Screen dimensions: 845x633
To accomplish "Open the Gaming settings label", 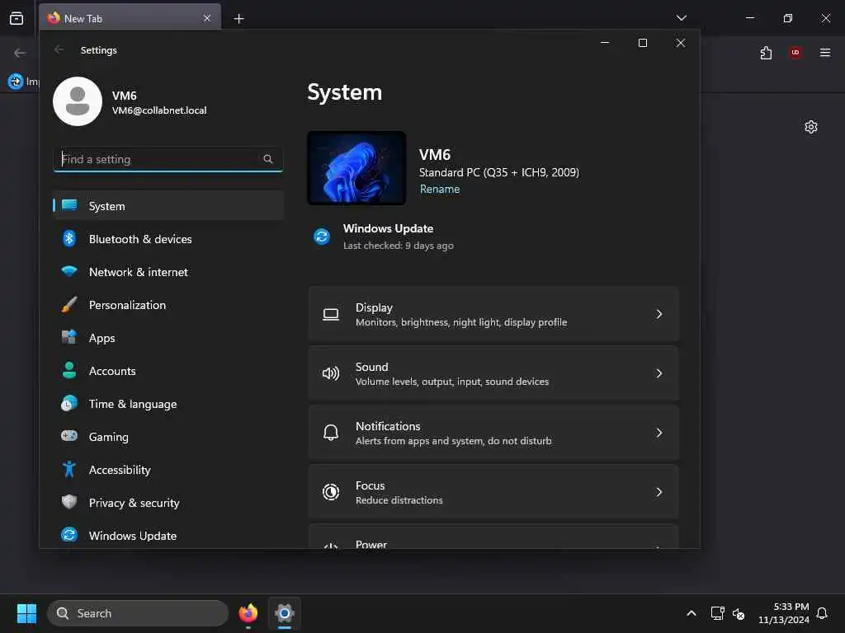I will pos(109,437).
